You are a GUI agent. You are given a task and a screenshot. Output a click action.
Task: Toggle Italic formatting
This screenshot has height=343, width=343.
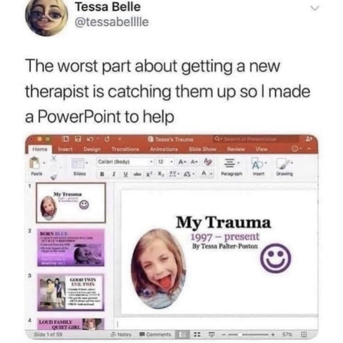pos(114,174)
